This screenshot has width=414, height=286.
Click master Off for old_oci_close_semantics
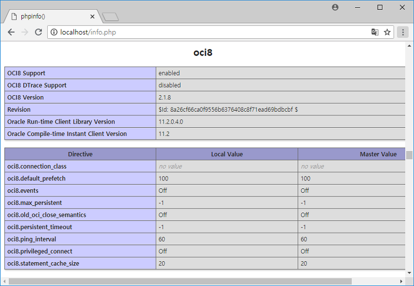click(305, 215)
